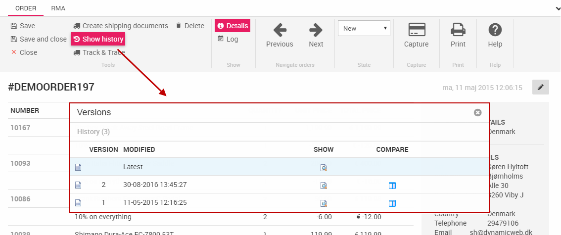
Task: Compare version 2 columns icon
Action: pos(392,186)
